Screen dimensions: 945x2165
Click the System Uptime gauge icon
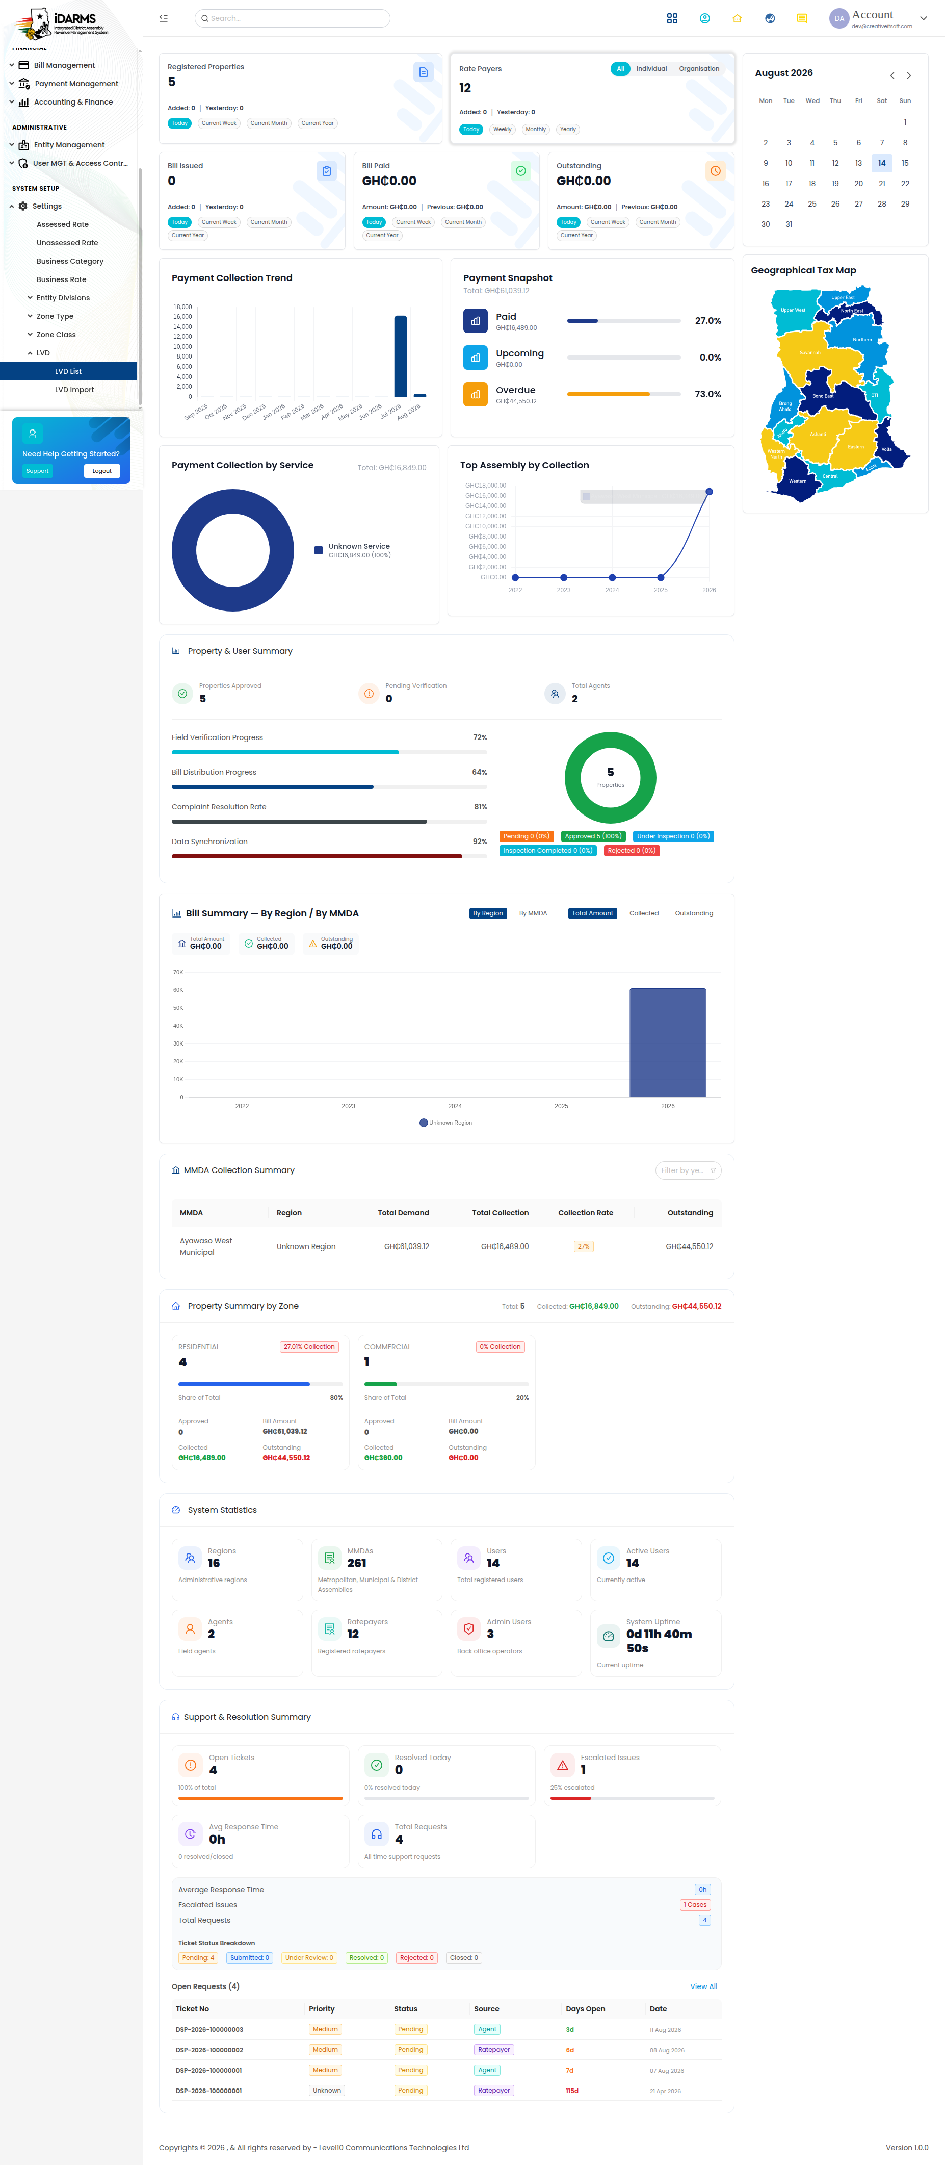click(608, 1636)
